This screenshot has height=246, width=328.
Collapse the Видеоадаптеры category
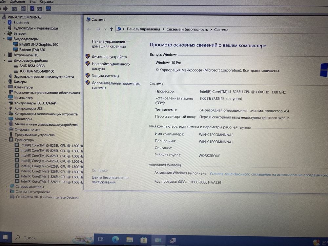[x=4, y=39]
